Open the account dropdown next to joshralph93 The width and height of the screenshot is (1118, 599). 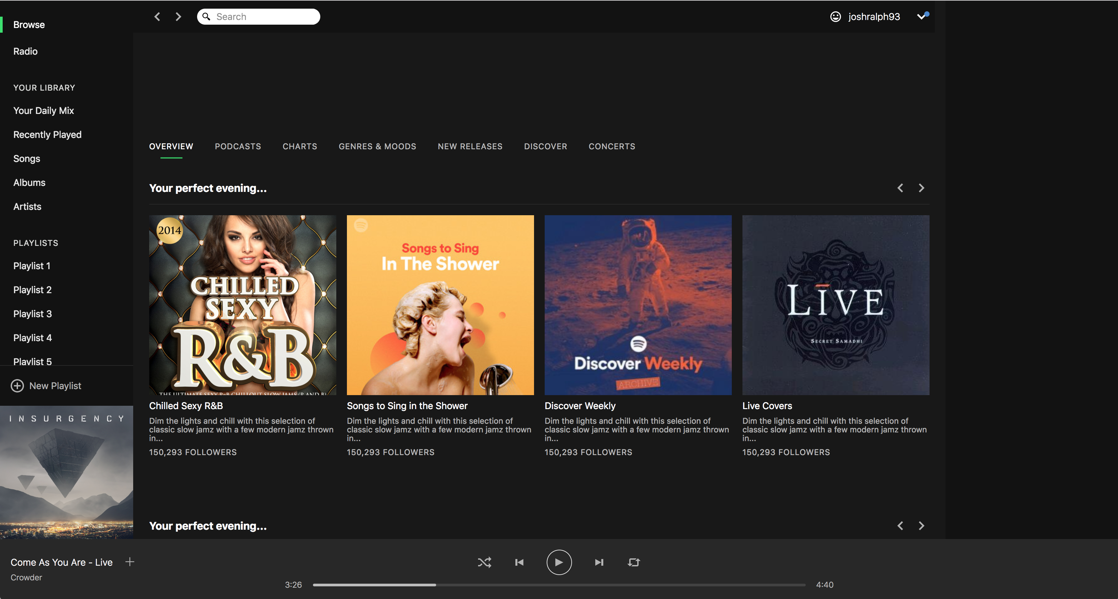pos(921,17)
